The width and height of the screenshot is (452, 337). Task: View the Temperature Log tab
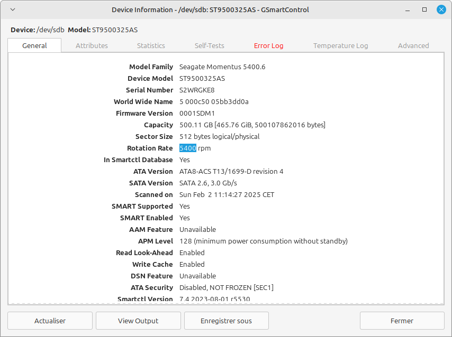340,45
